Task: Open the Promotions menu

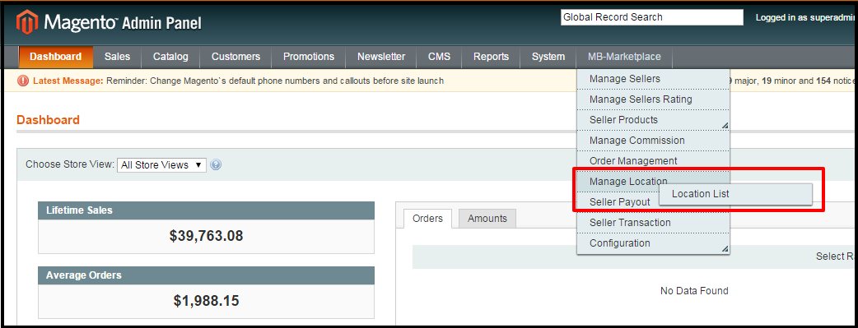Action: pyautogui.click(x=309, y=57)
